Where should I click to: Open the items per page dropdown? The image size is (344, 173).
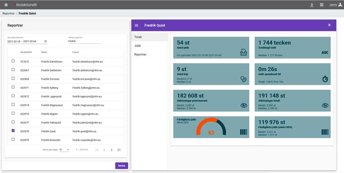pyautogui.click(x=64, y=150)
